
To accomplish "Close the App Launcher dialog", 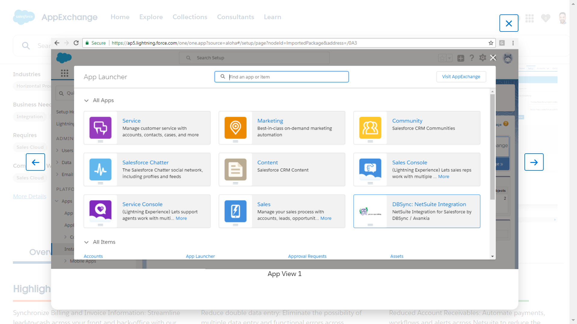I will coord(493,58).
